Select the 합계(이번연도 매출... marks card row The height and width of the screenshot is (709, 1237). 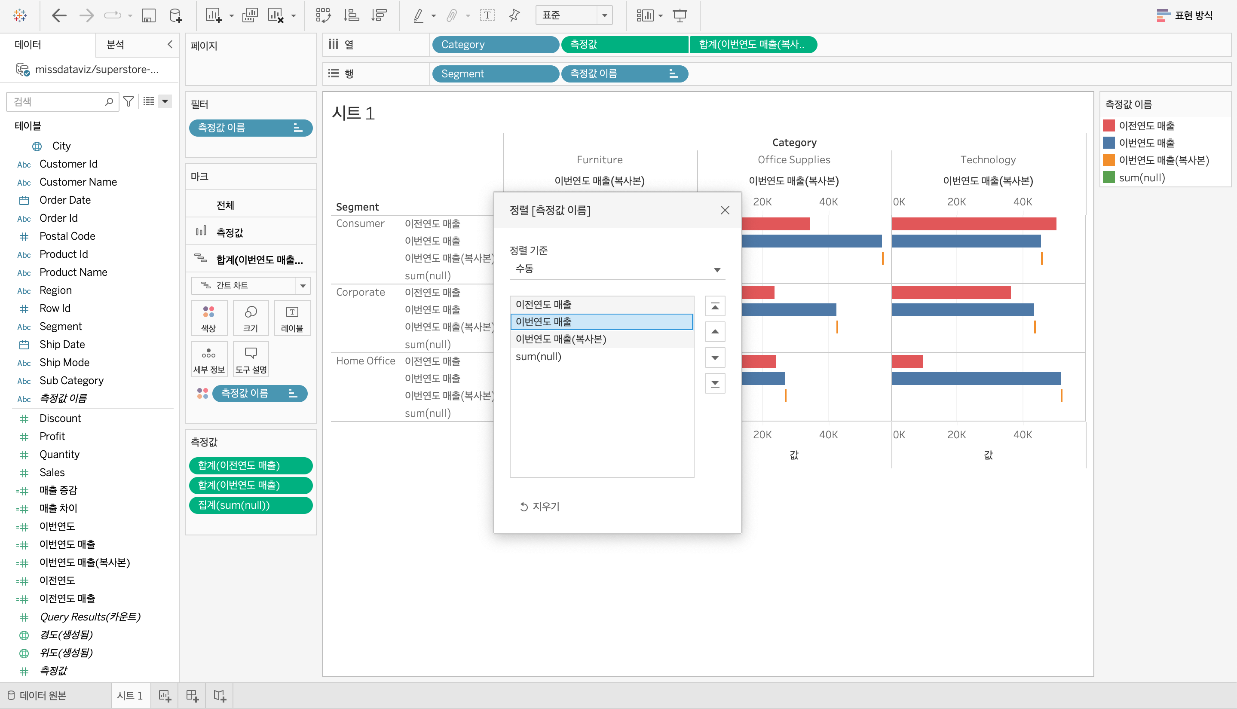(251, 260)
